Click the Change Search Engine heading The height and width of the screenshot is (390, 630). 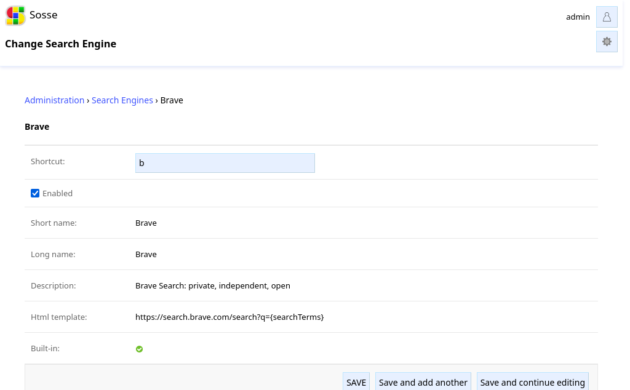click(x=61, y=44)
